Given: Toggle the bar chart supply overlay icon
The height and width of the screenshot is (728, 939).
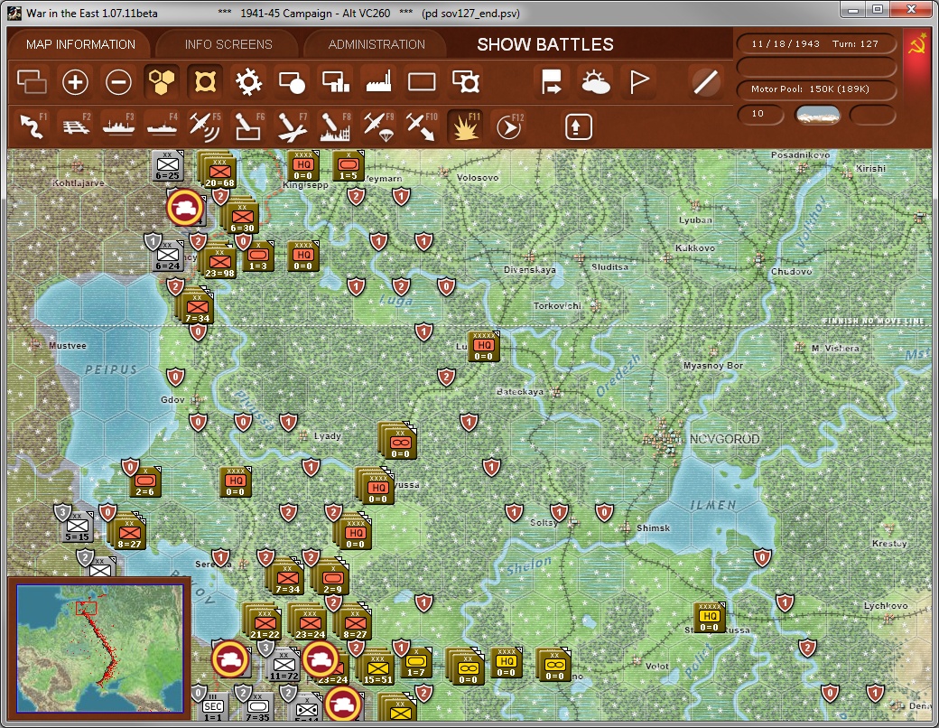Looking at the screenshot, I should [x=335, y=82].
